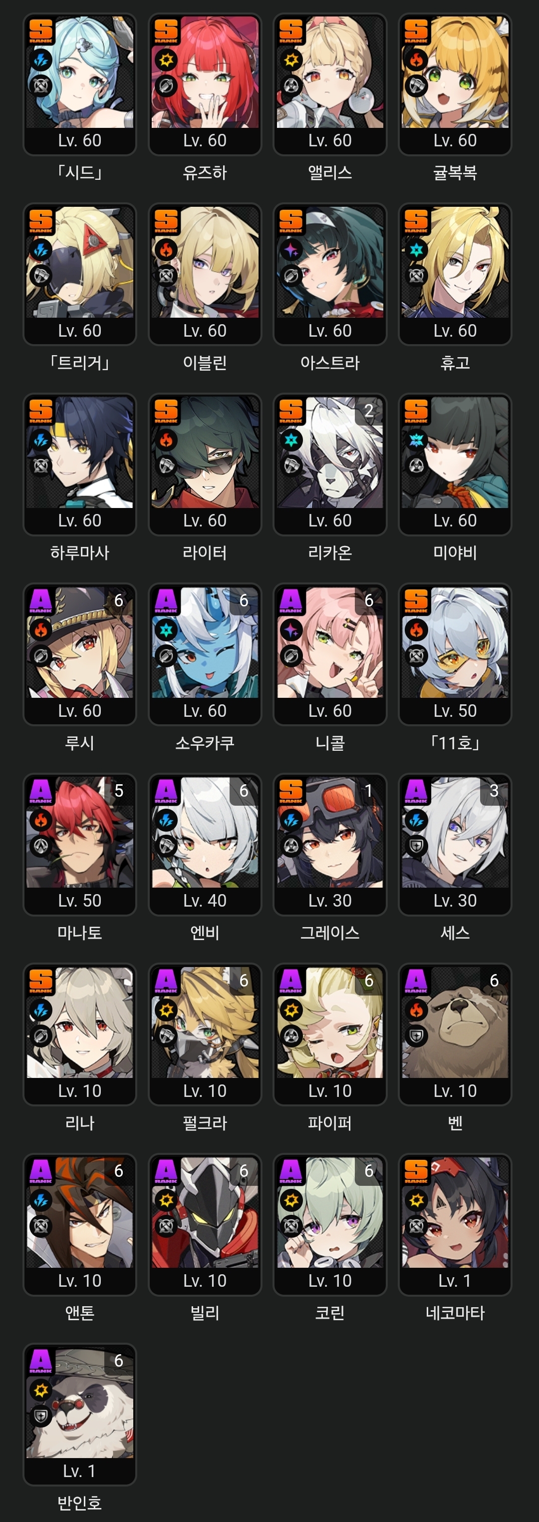Viewport: 539px width, 1522px height.
Task: Select 빌리's masked character portrait
Action: click(205, 1212)
